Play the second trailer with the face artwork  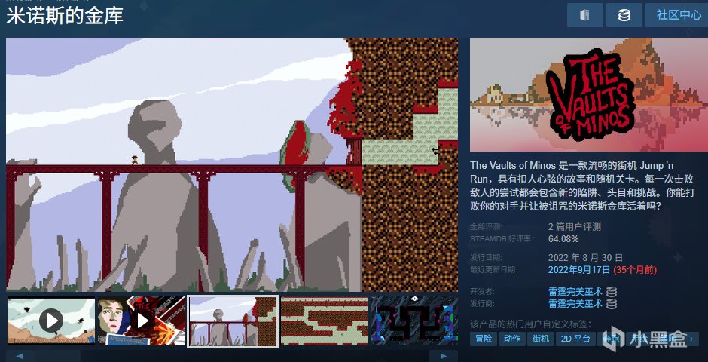coord(142,321)
